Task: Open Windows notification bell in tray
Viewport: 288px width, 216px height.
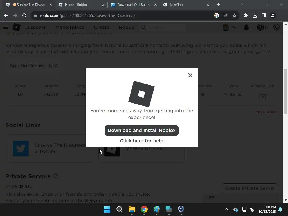Action: pos(280,209)
